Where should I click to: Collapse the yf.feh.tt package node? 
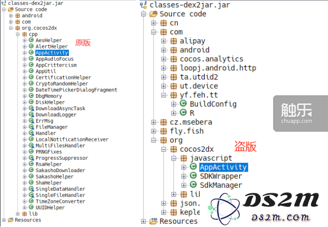point(164,95)
